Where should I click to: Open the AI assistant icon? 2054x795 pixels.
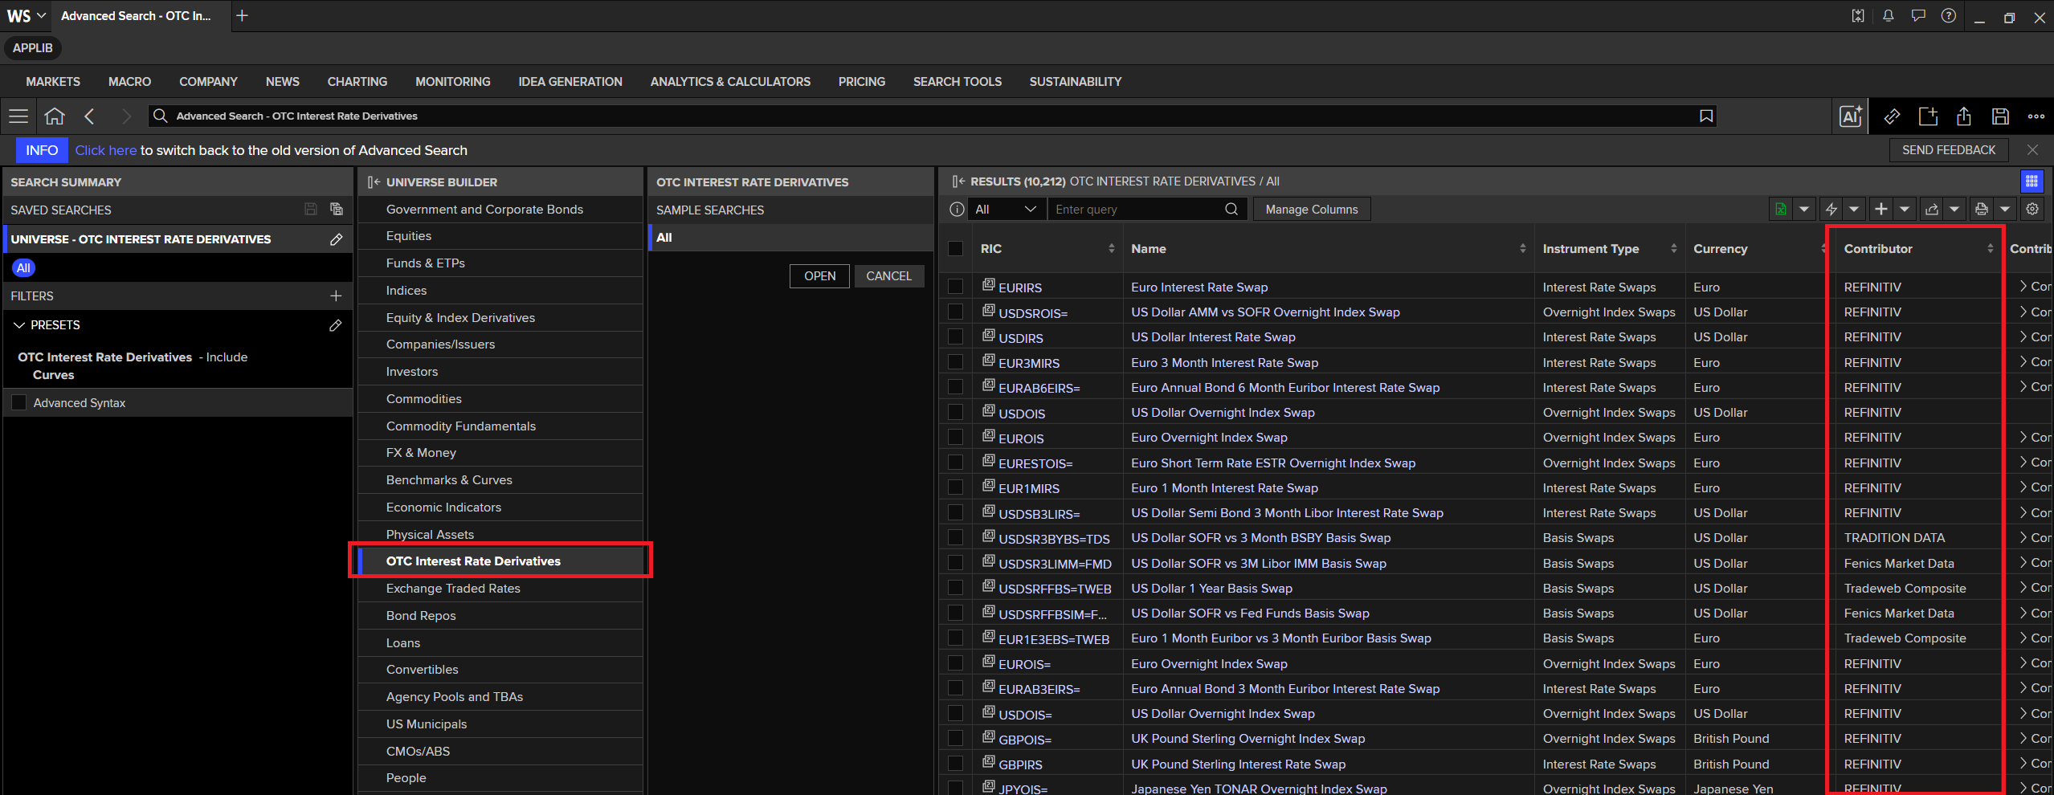(x=1851, y=116)
